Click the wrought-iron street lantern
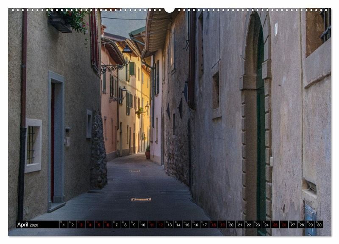 [127, 53]
